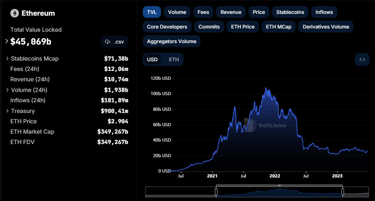
Task: Click the $1,938b volume value
Action: tap(116, 90)
